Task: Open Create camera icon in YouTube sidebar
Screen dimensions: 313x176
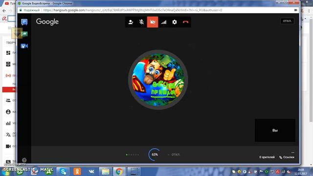Action: coord(8,146)
